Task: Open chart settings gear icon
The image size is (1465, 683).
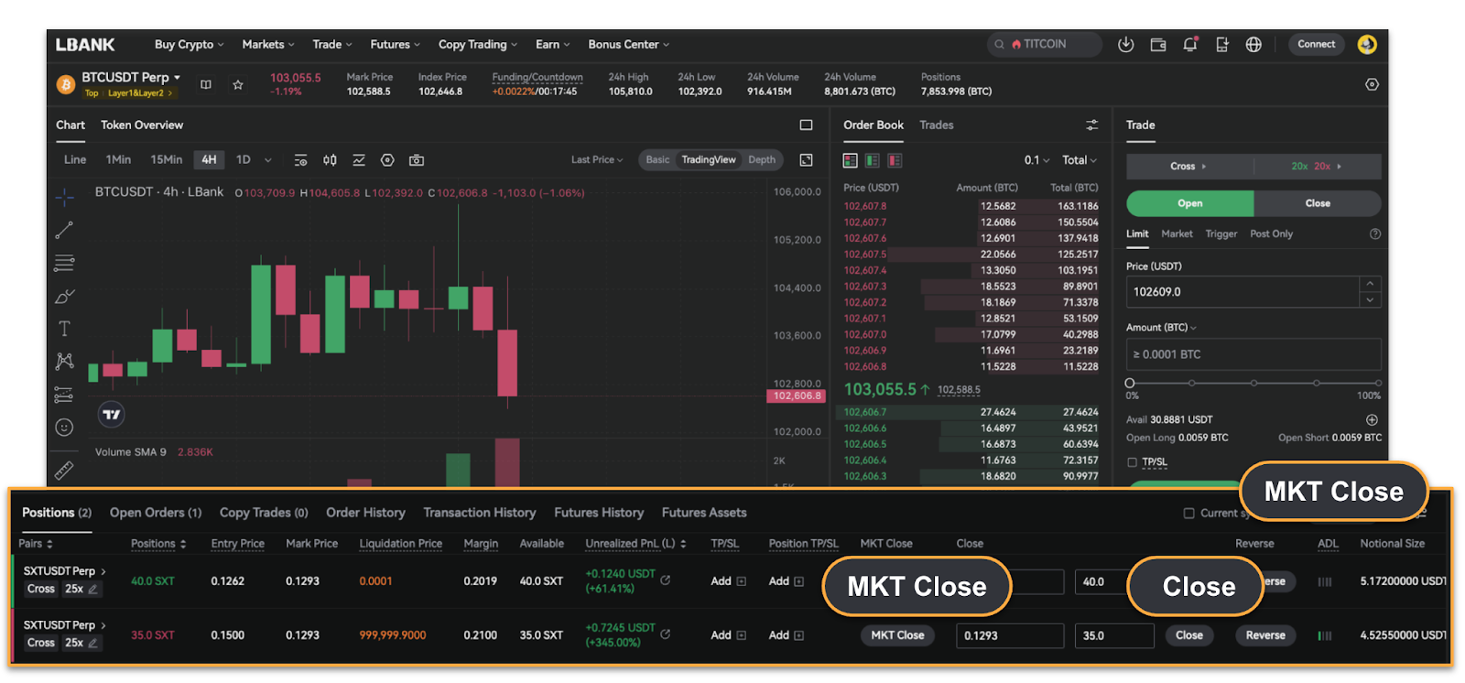Action: click(387, 160)
